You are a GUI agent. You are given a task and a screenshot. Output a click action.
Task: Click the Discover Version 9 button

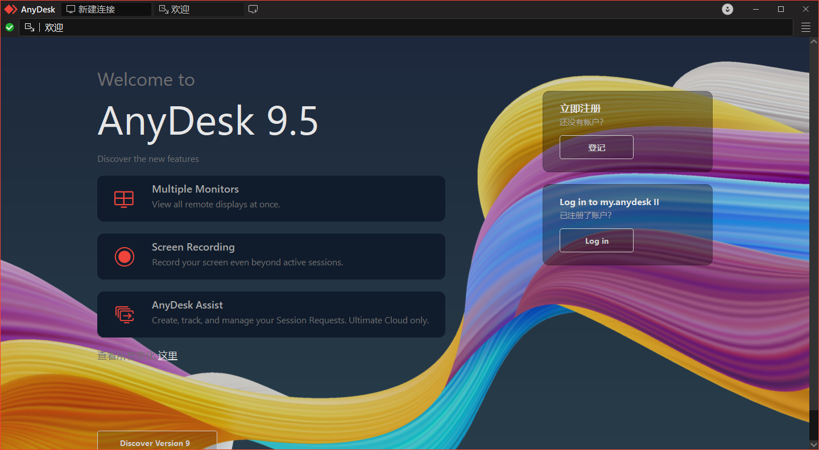157,440
